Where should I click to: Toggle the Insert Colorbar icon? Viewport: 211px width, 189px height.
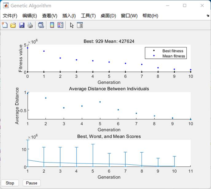(52, 26)
